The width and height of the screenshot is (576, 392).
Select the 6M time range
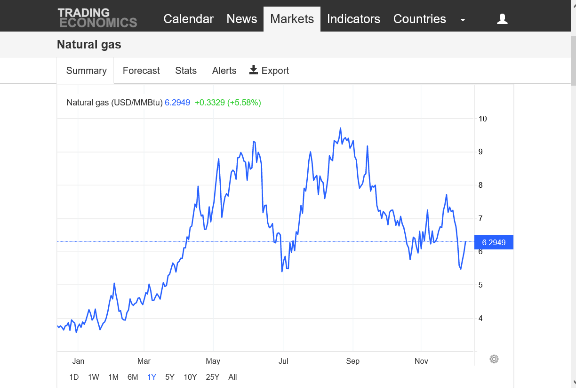point(133,377)
